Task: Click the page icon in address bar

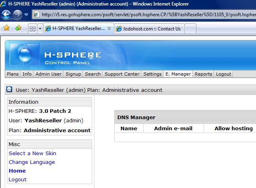Action: [x=36, y=15]
